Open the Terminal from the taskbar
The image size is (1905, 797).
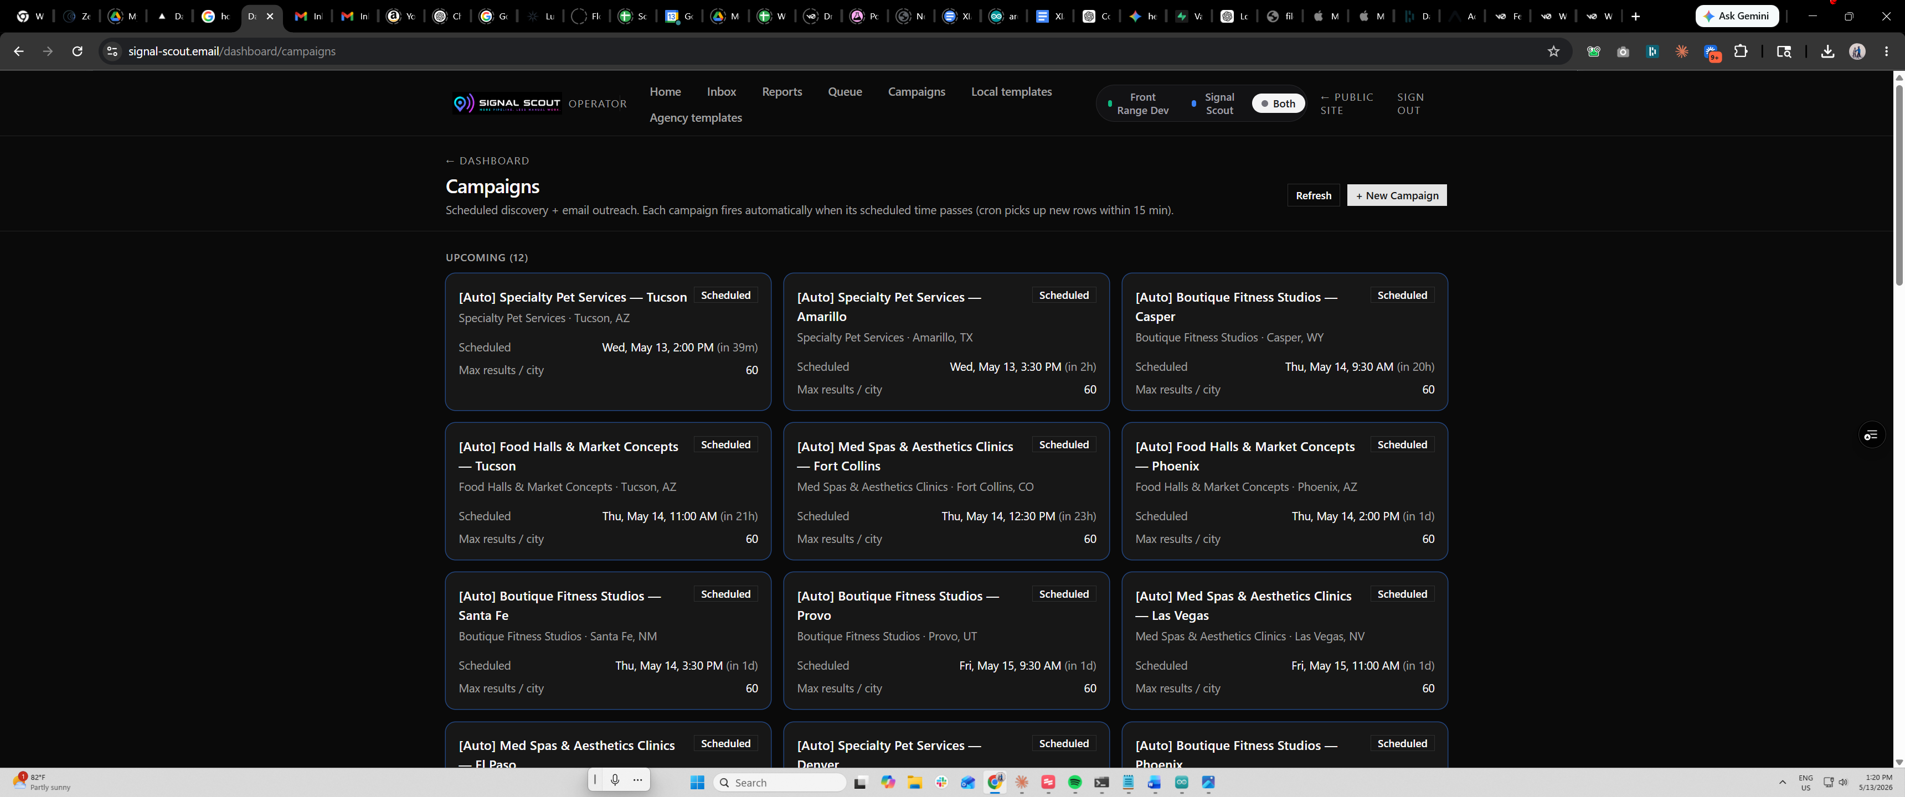coord(1101,782)
